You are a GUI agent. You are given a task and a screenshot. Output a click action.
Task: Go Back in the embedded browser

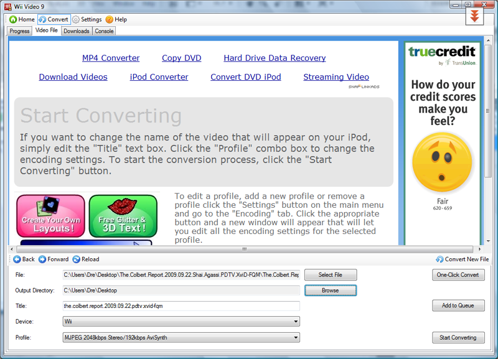point(24,259)
